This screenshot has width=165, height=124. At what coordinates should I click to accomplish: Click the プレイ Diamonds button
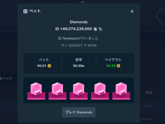click(79, 112)
